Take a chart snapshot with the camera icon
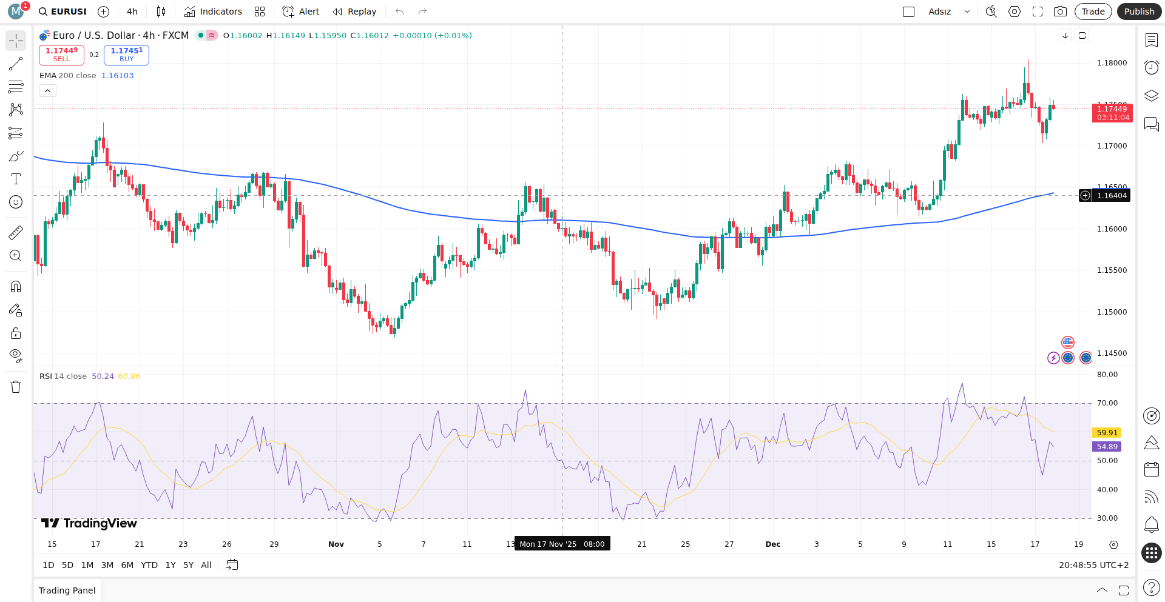The width and height of the screenshot is (1165, 602). (1060, 12)
